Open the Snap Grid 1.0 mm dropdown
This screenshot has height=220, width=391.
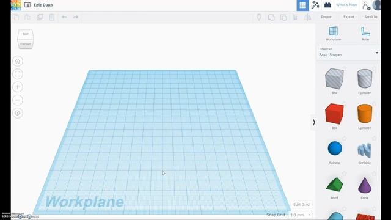(x=300, y=215)
